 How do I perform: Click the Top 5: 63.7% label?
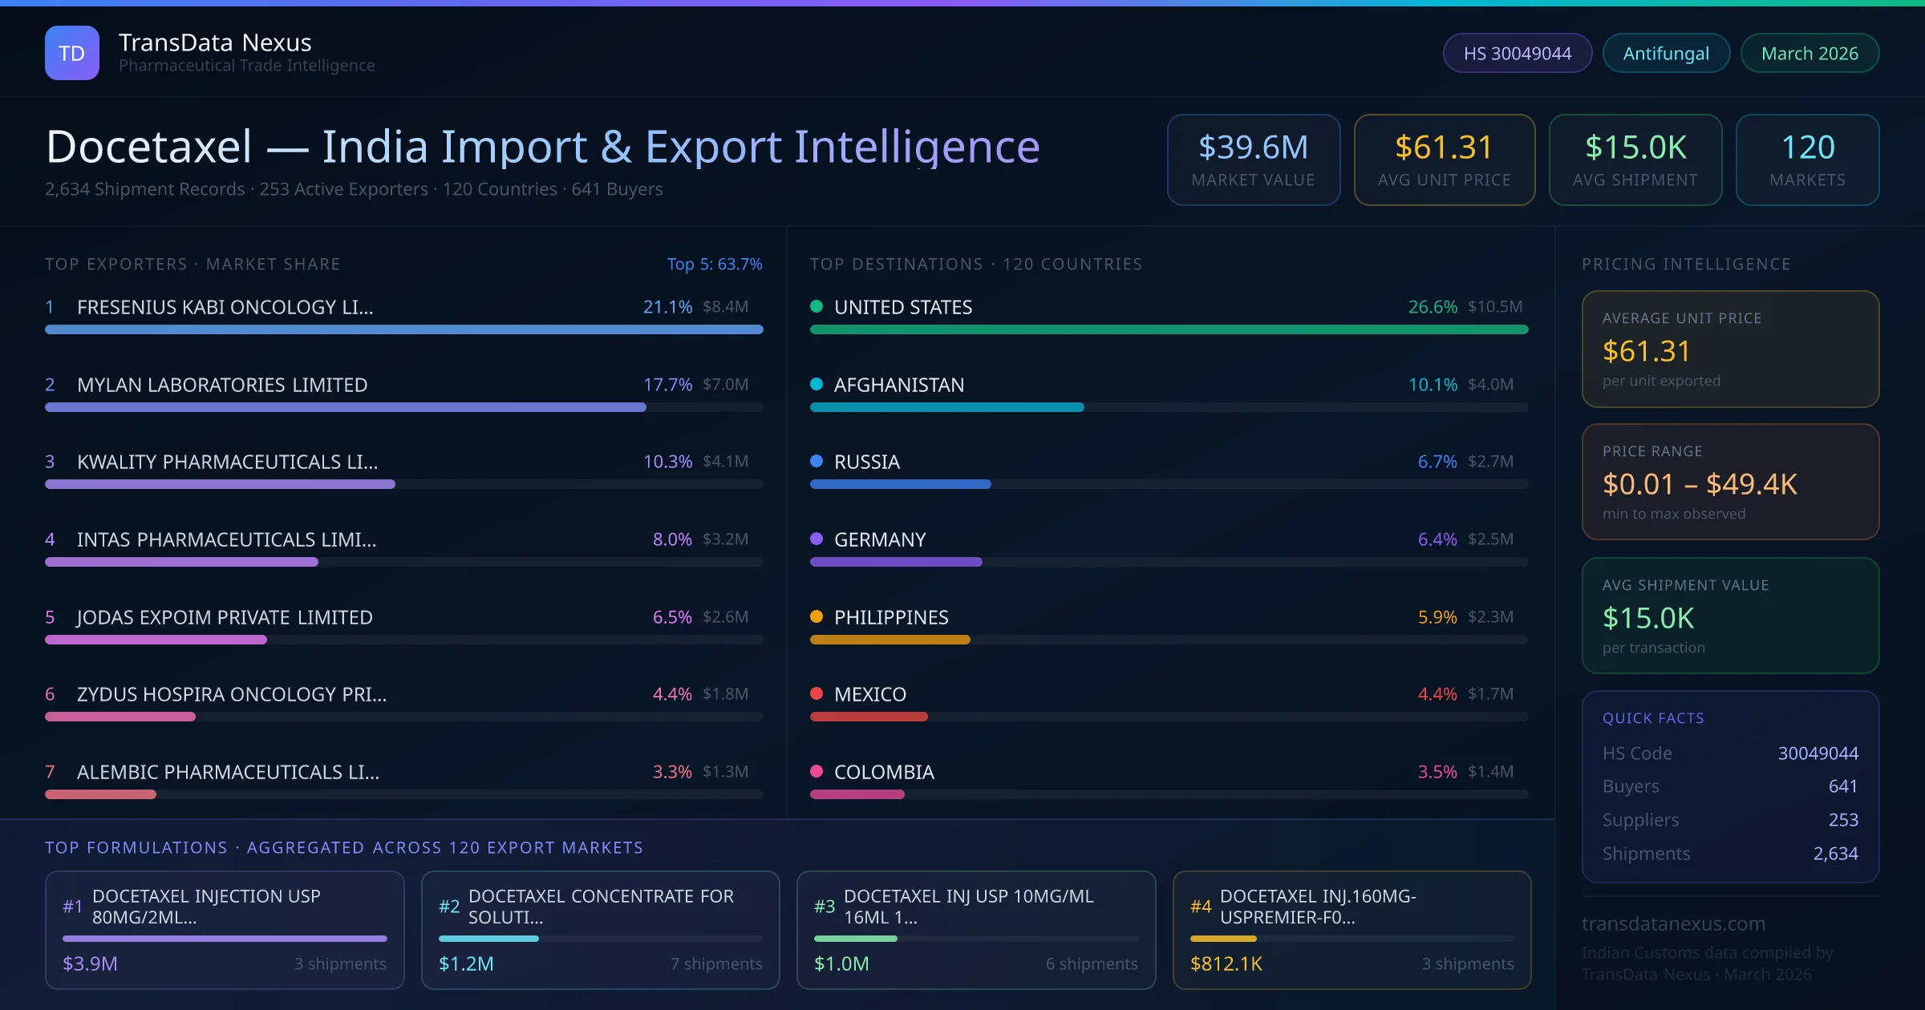[714, 264]
